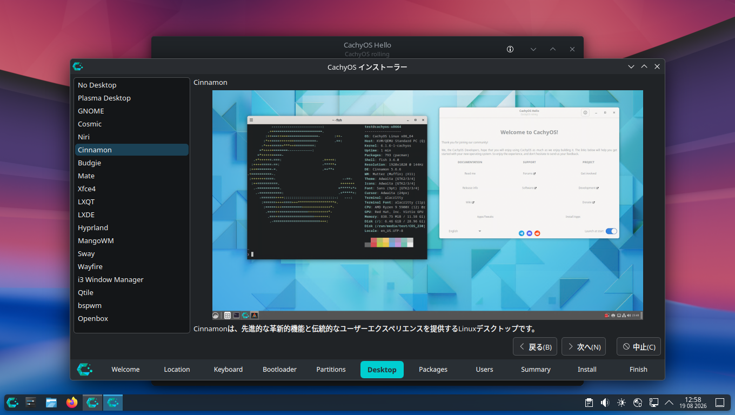
Task: Pick Niri in the desktop list
Action: tap(132, 137)
